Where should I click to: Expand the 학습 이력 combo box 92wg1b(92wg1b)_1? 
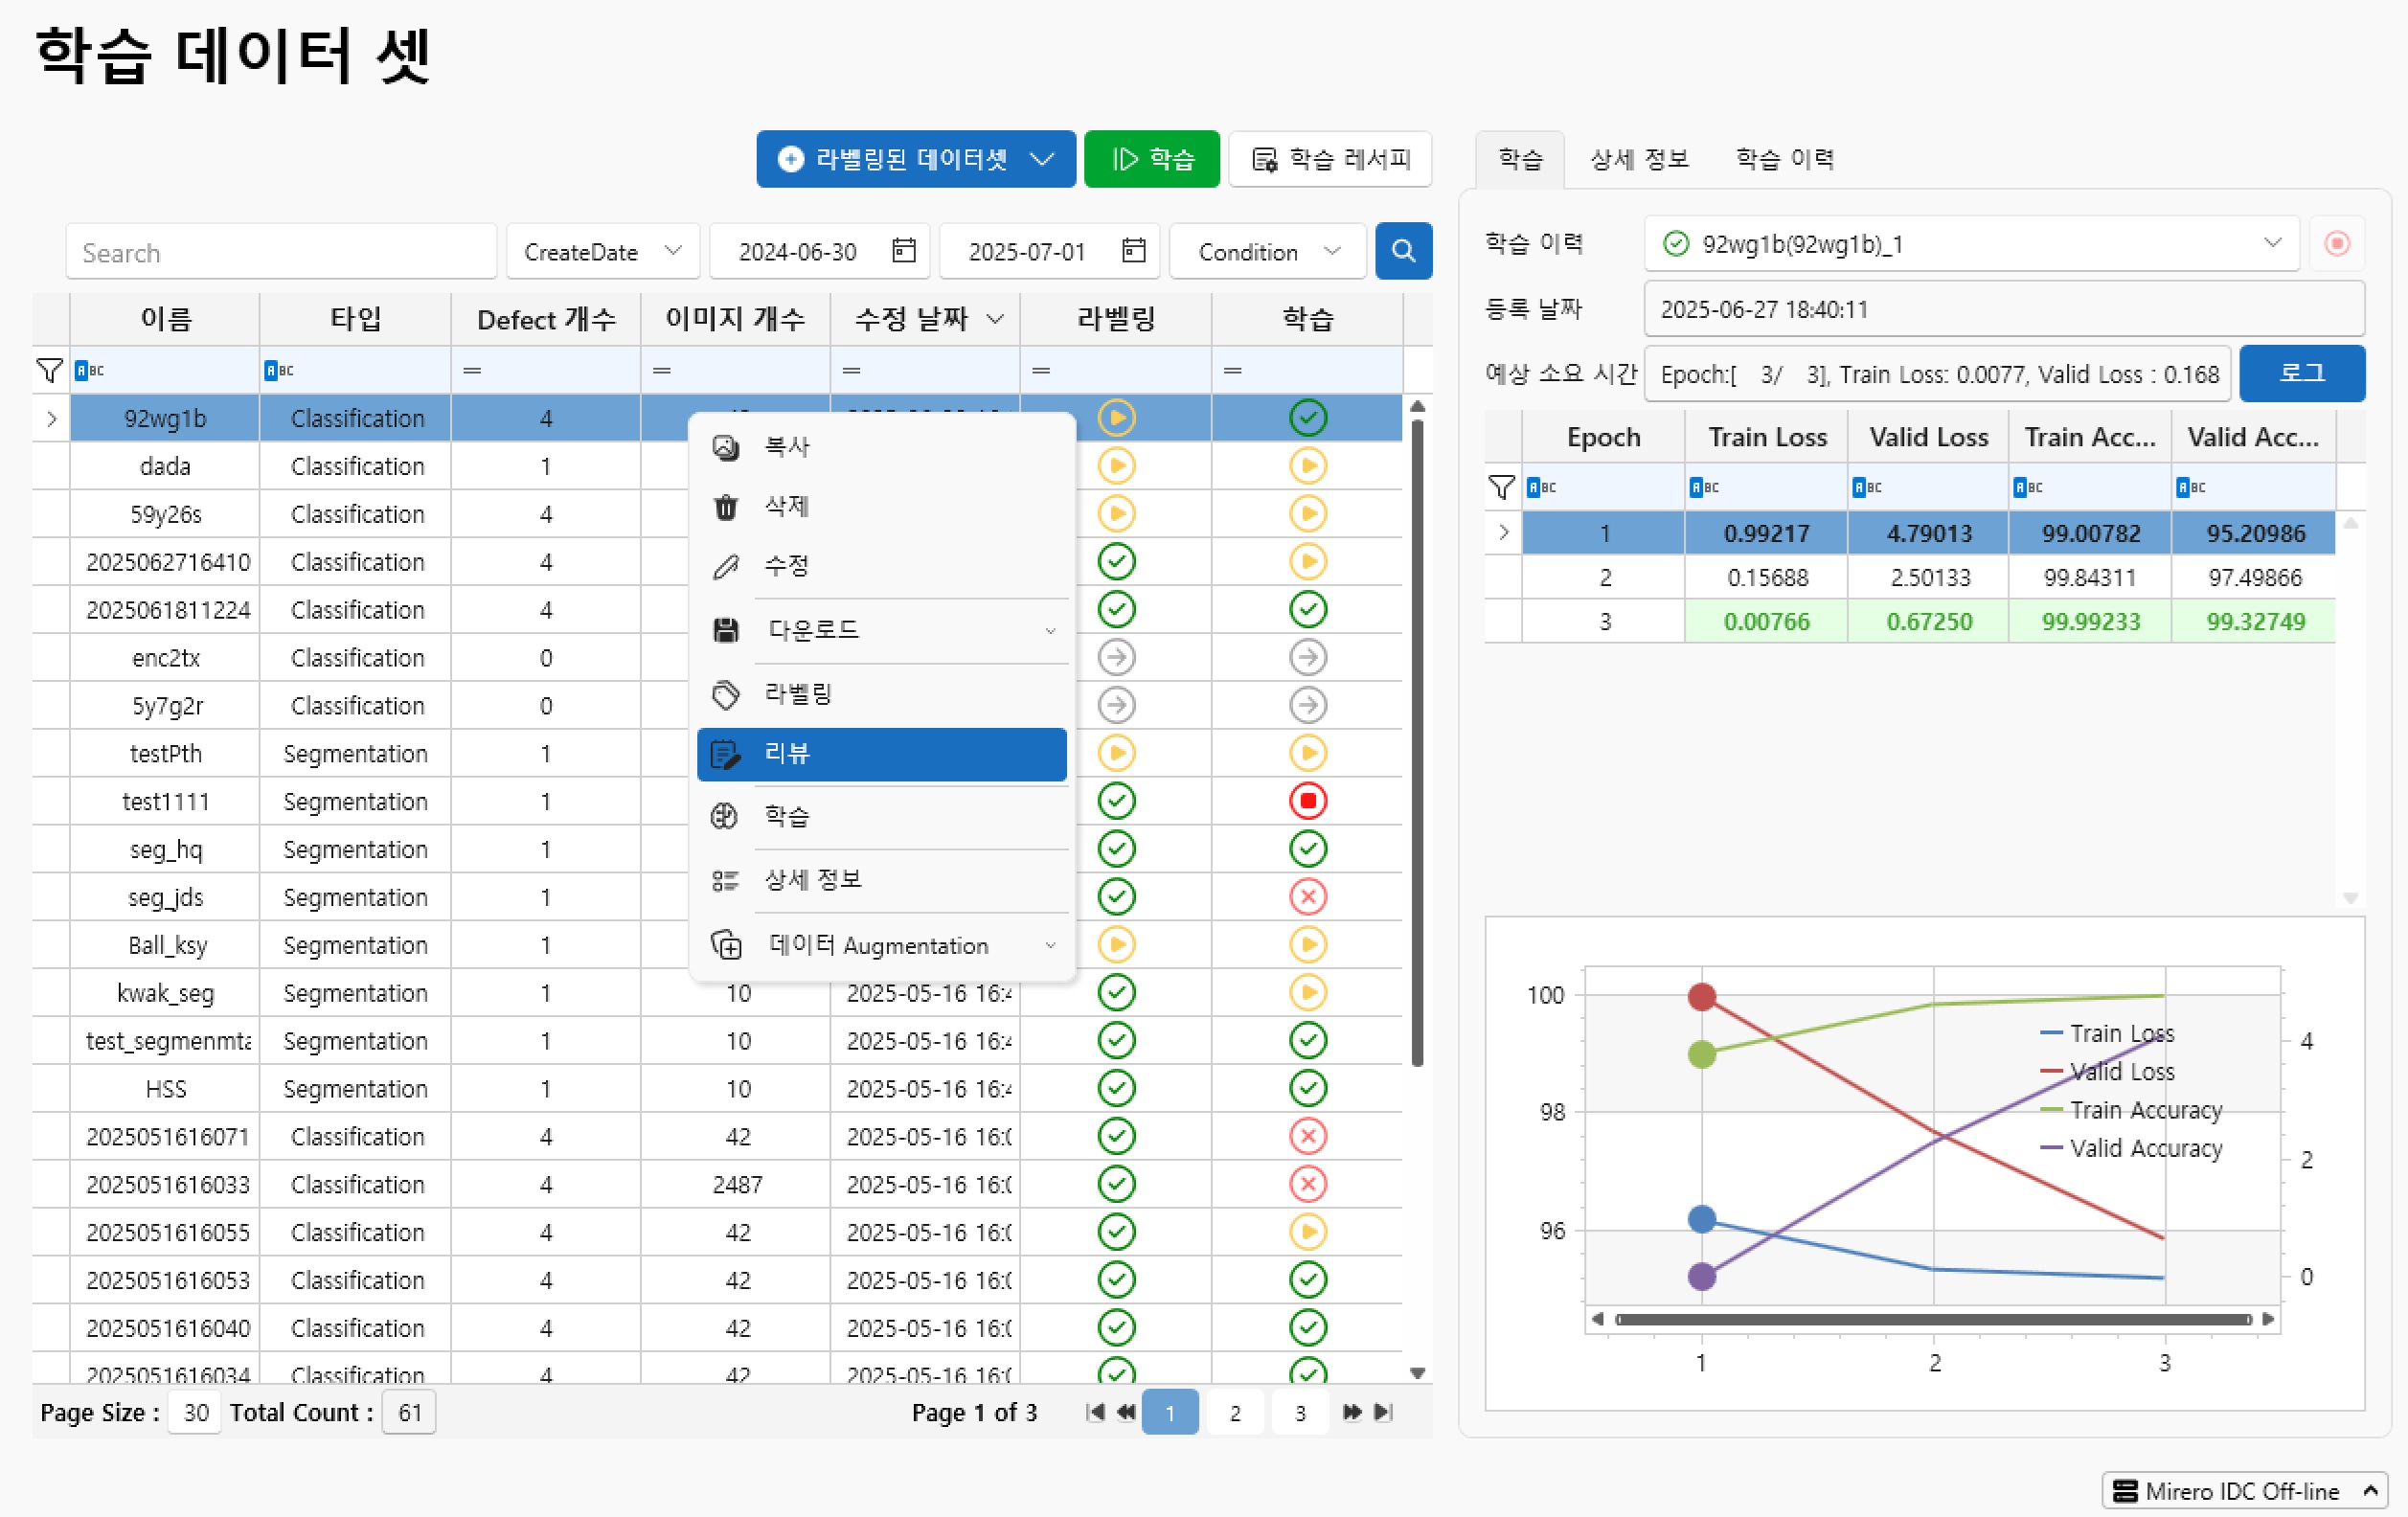(2272, 244)
